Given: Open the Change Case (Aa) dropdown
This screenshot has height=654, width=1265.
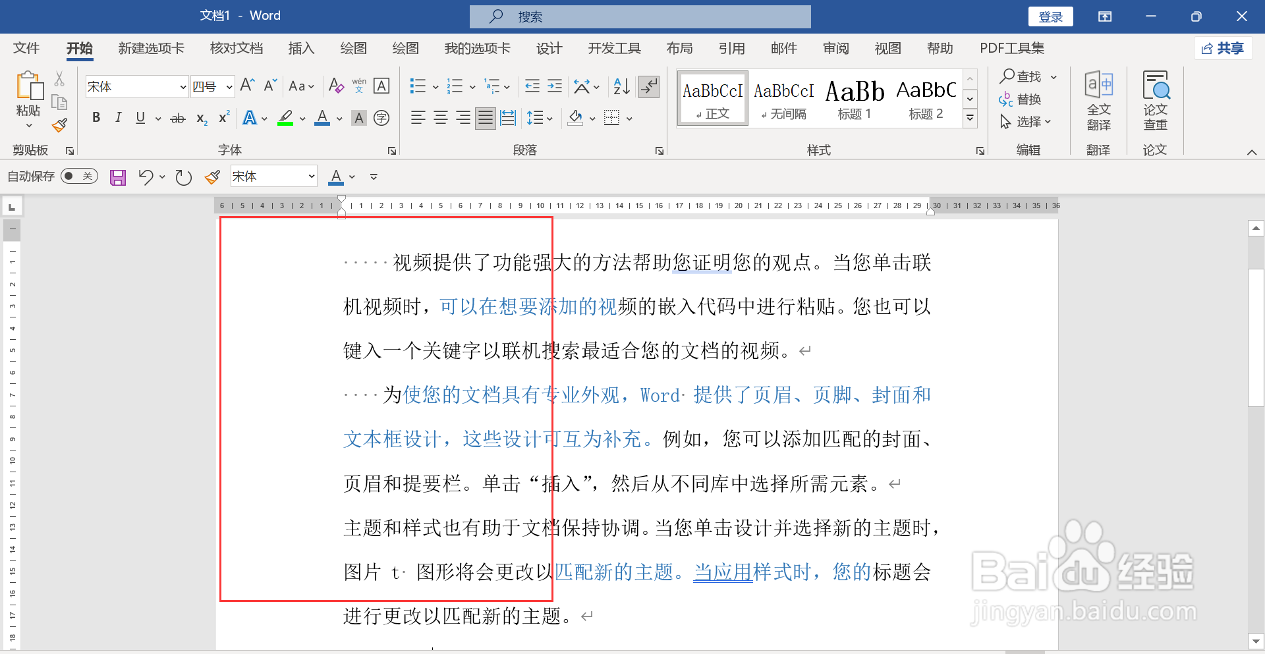Looking at the screenshot, I should tap(301, 86).
